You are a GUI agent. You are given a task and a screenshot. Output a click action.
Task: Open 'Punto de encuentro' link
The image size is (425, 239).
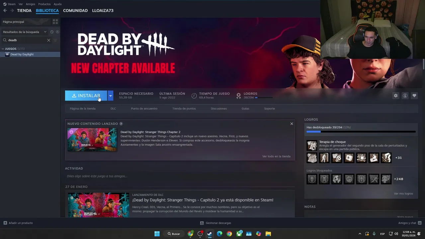[x=144, y=109]
